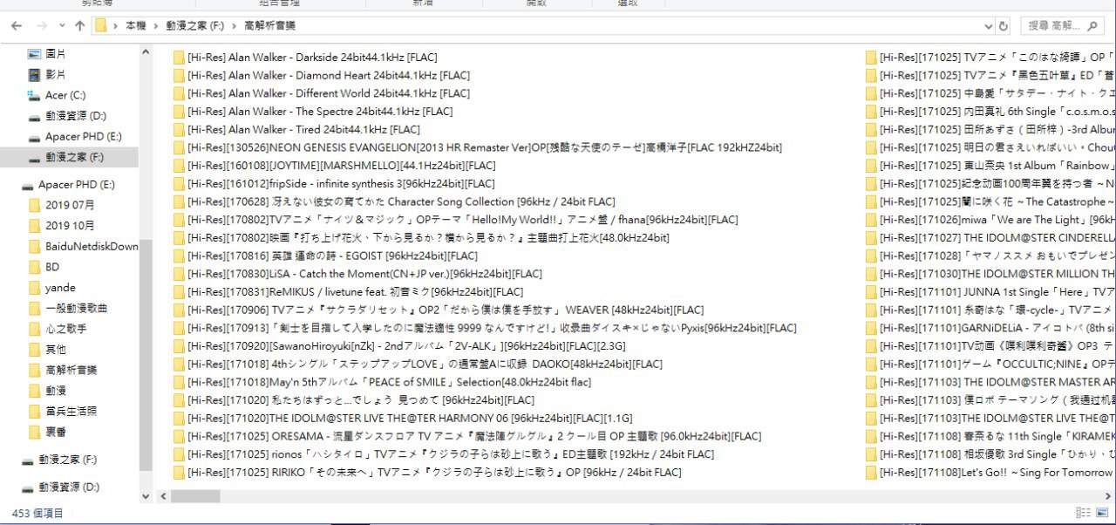Viewport: 1116px width, 525px height.
Task: Select Alan Walker - Tired folder name
Action: (x=303, y=129)
